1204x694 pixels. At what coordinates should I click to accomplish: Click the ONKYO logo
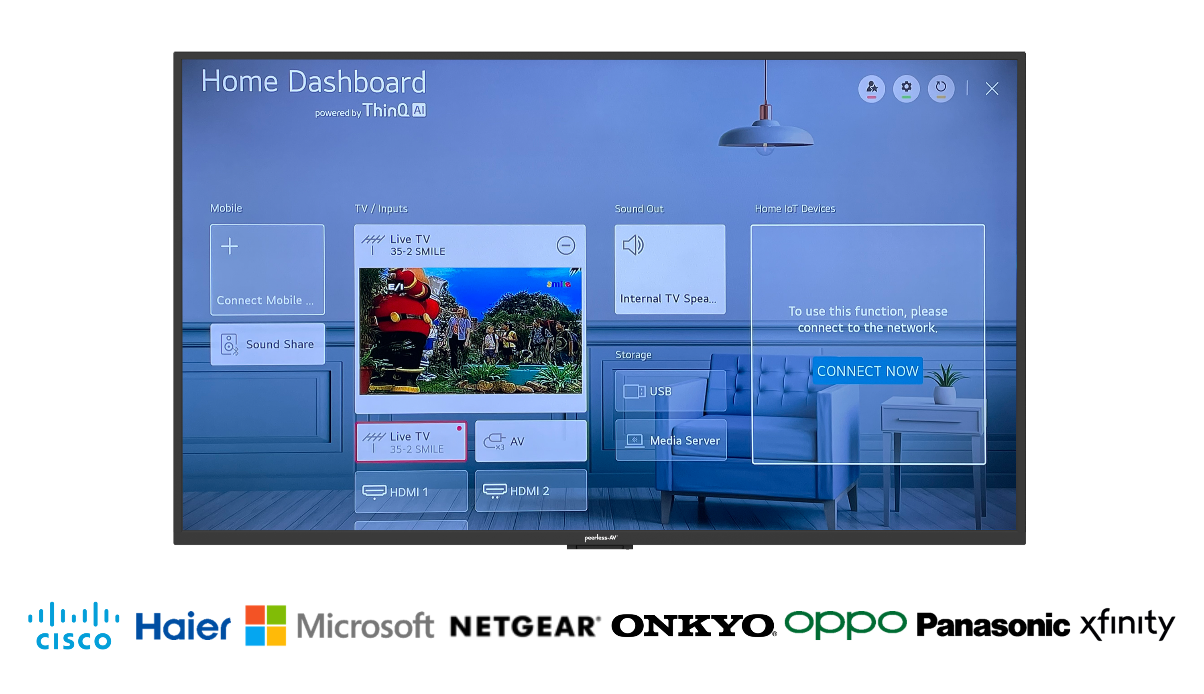[x=694, y=626]
